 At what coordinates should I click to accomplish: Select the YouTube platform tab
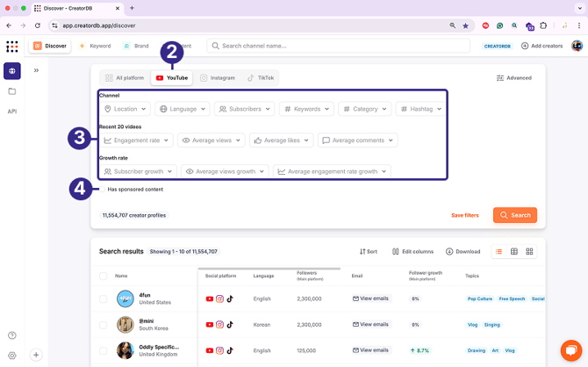pyautogui.click(x=172, y=77)
